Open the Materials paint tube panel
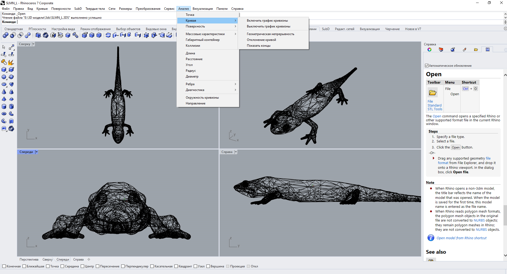The image size is (507, 274). tap(464, 50)
